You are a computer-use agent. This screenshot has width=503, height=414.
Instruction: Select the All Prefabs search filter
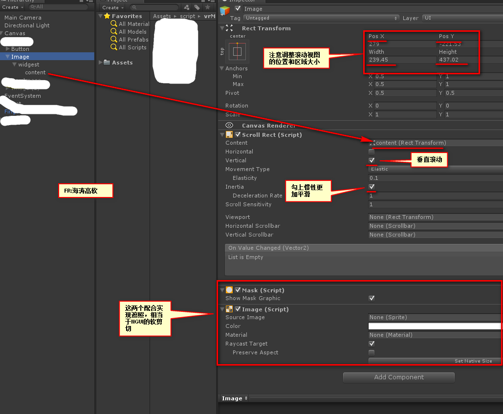click(x=130, y=40)
